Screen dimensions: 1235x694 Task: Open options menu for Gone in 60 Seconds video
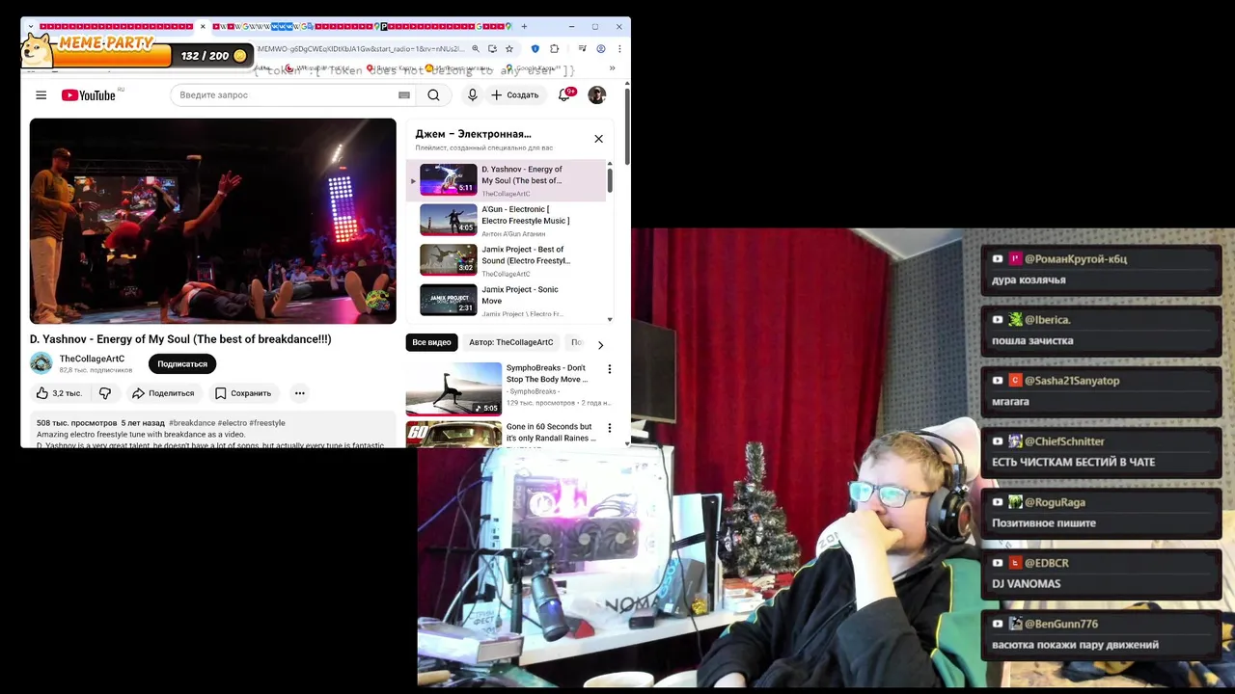click(x=609, y=428)
